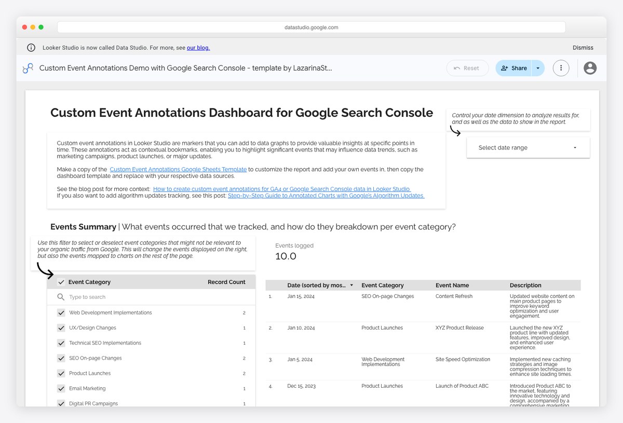Uncheck Email Marketing category
Viewport: 623px width, 423px height.
(x=61, y=388)
